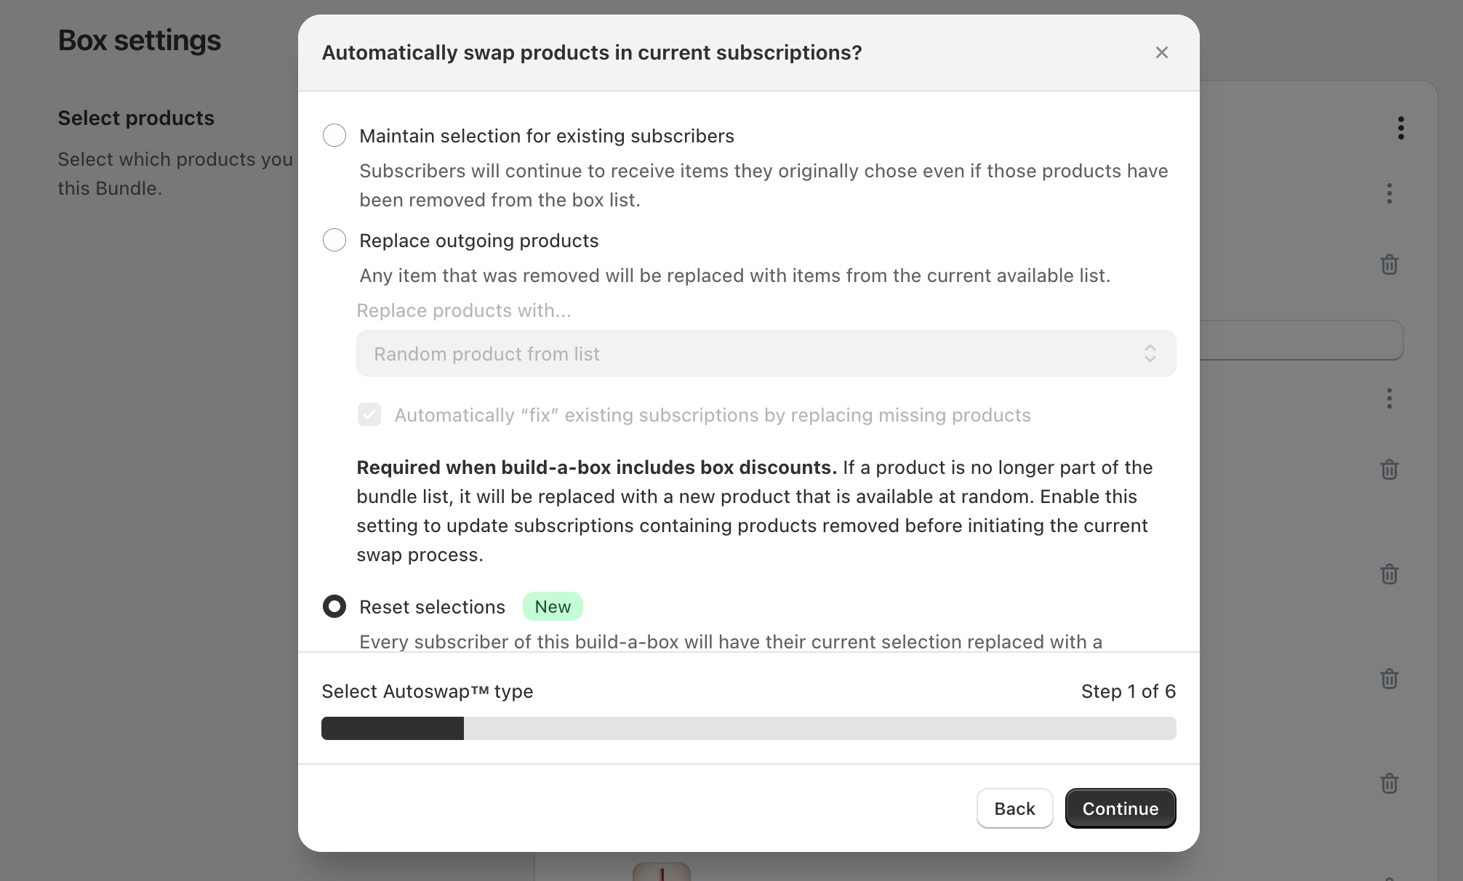This screenshot has height=881, width=1463.
Task: Select Maintain selection for existing subscribers radio
Action: tap(334, 135)
